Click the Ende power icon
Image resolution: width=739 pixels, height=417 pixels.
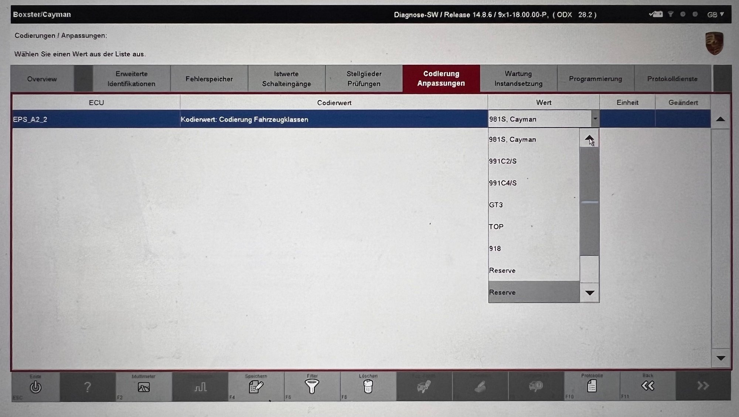[35, 387]
